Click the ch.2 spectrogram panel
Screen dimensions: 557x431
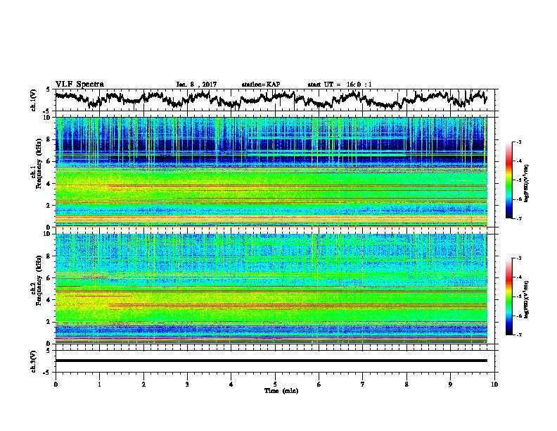(x=271, y=289)
